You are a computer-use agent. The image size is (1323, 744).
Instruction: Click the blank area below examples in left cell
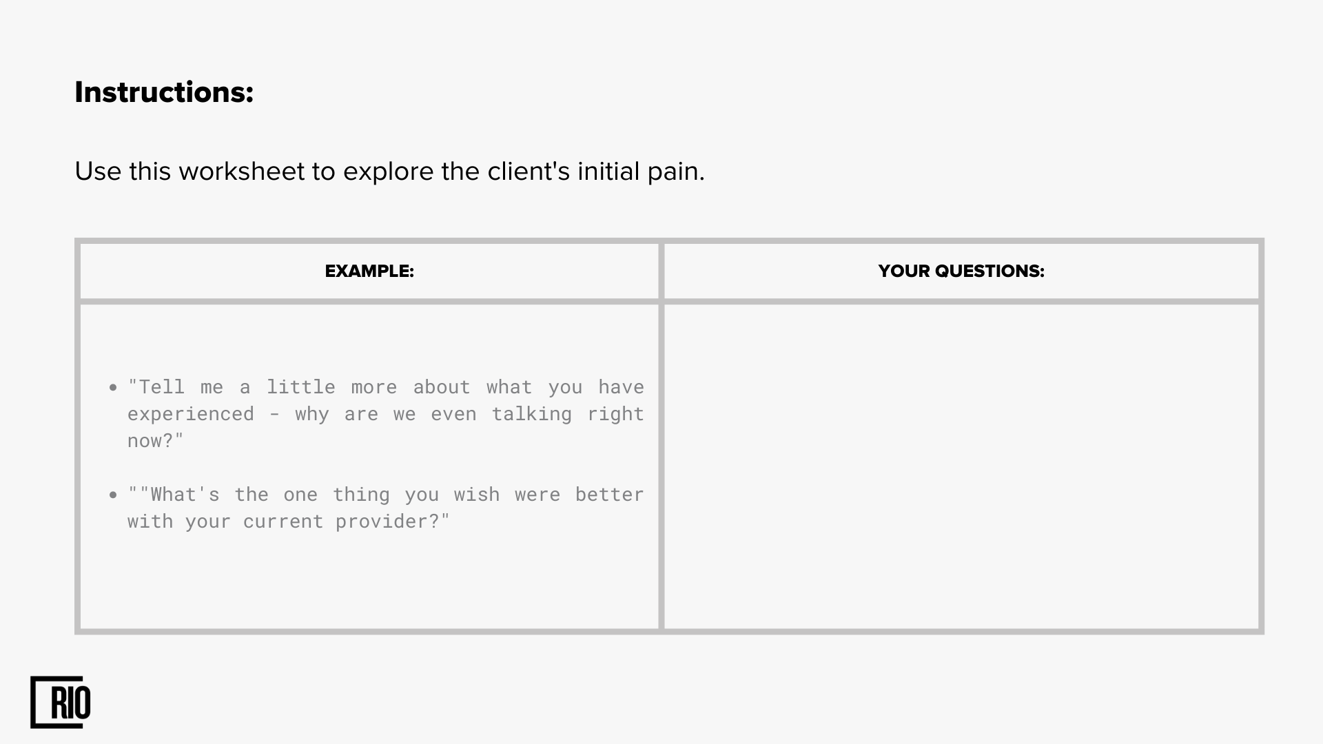(x=369, y=582)
